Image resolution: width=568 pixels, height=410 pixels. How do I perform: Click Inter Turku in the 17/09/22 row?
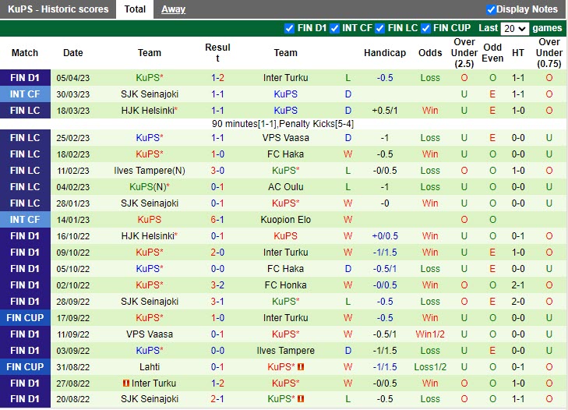point(285,318)
